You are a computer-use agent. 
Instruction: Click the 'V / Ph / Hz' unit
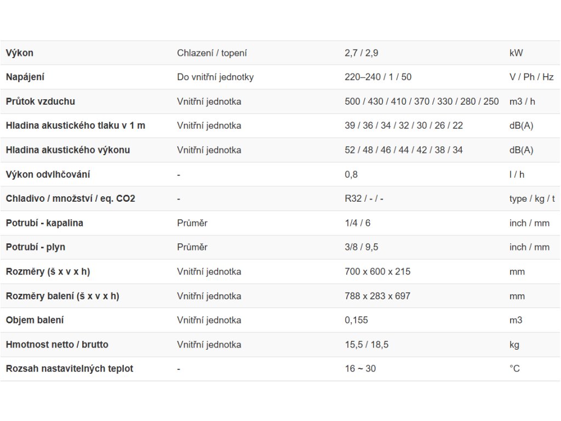[x=531, y=77]
